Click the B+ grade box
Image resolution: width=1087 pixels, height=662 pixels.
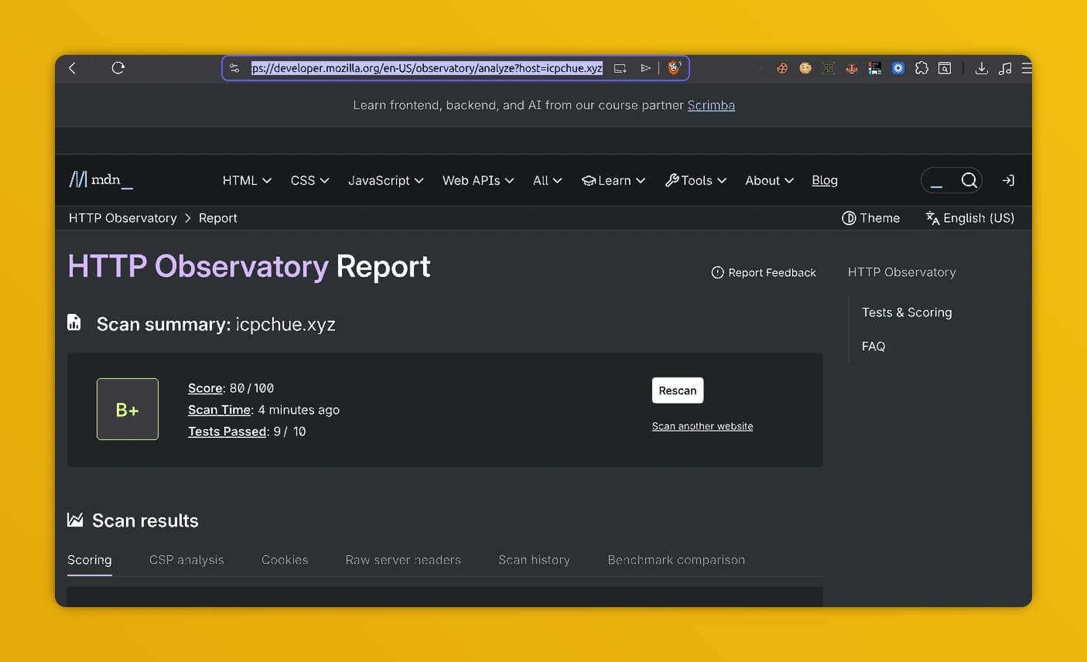[128, 409]
